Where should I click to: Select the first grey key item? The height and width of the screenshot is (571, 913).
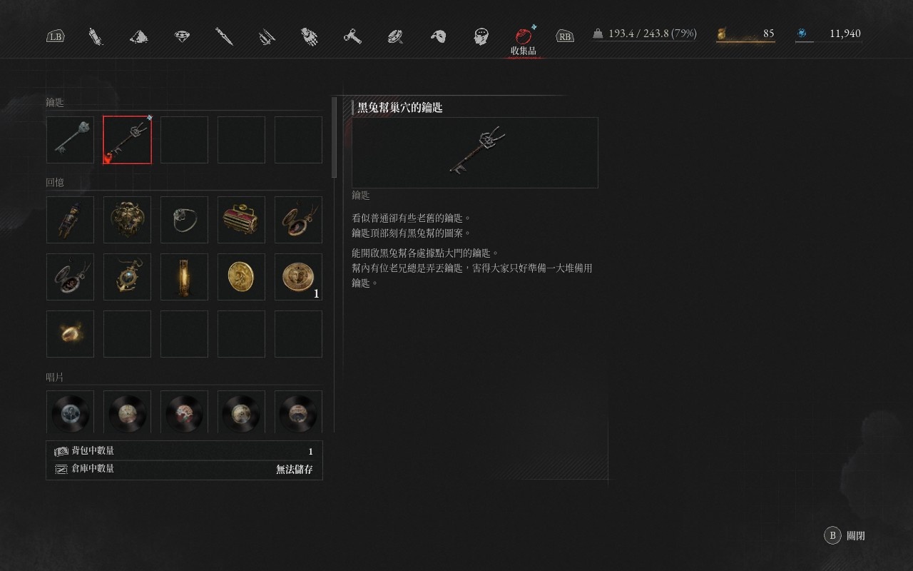click(70, 140)
